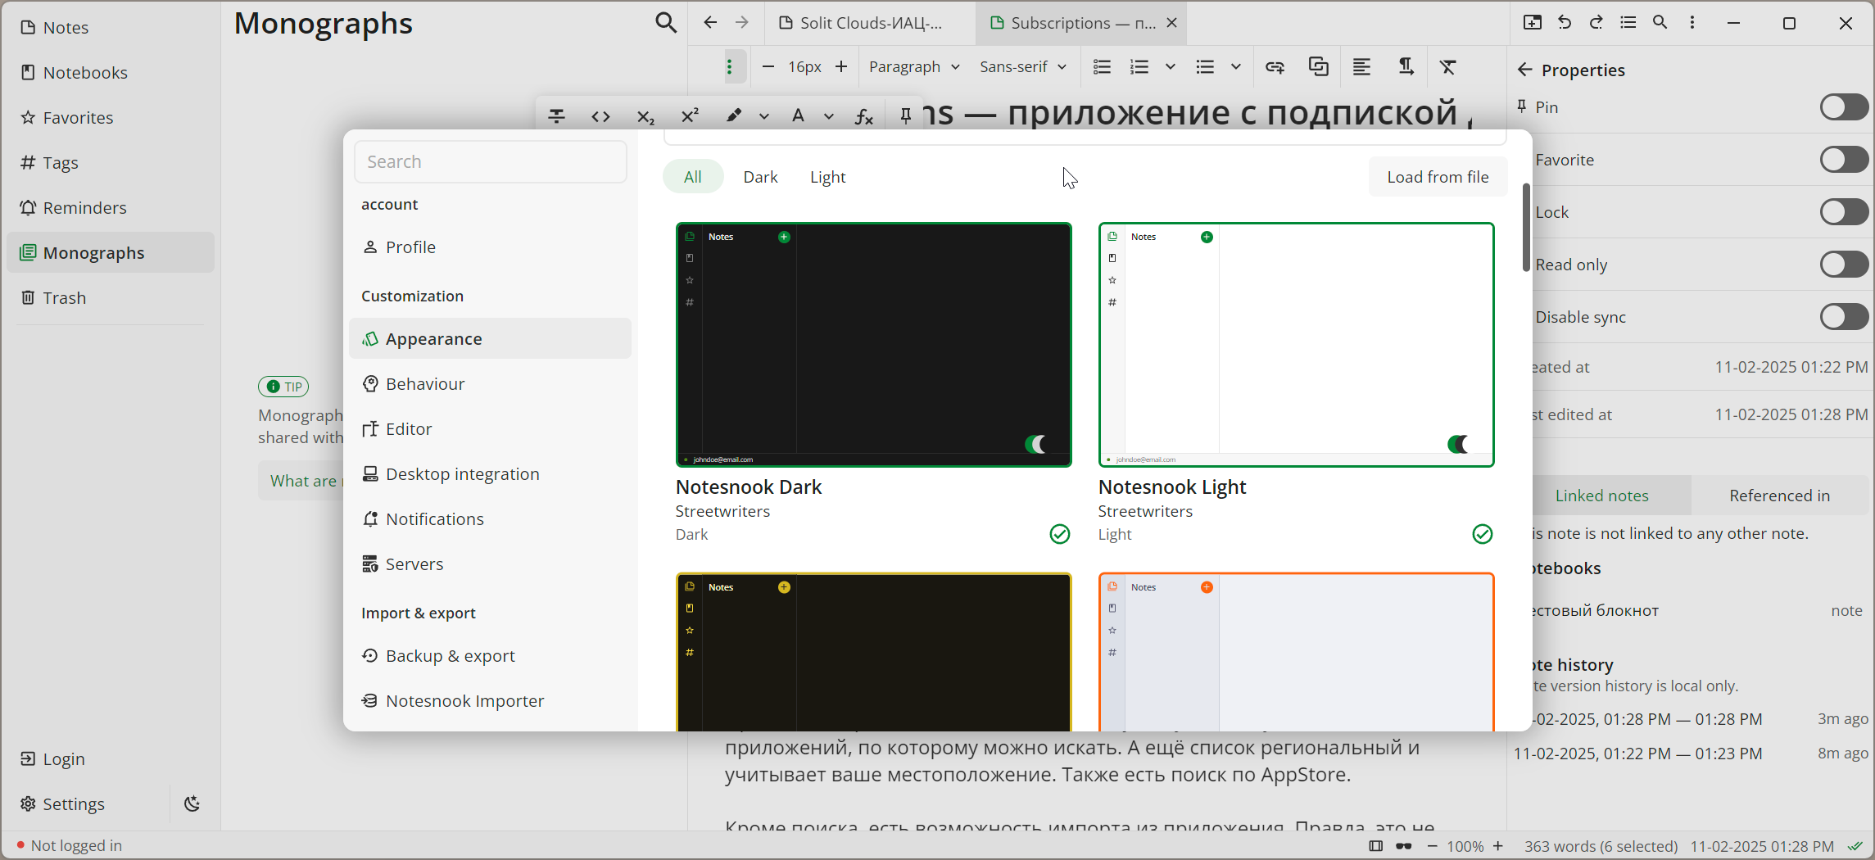The width and height of the screenshot is (1875, 860).
Task: Increase font size with plus
Action: 841,66
